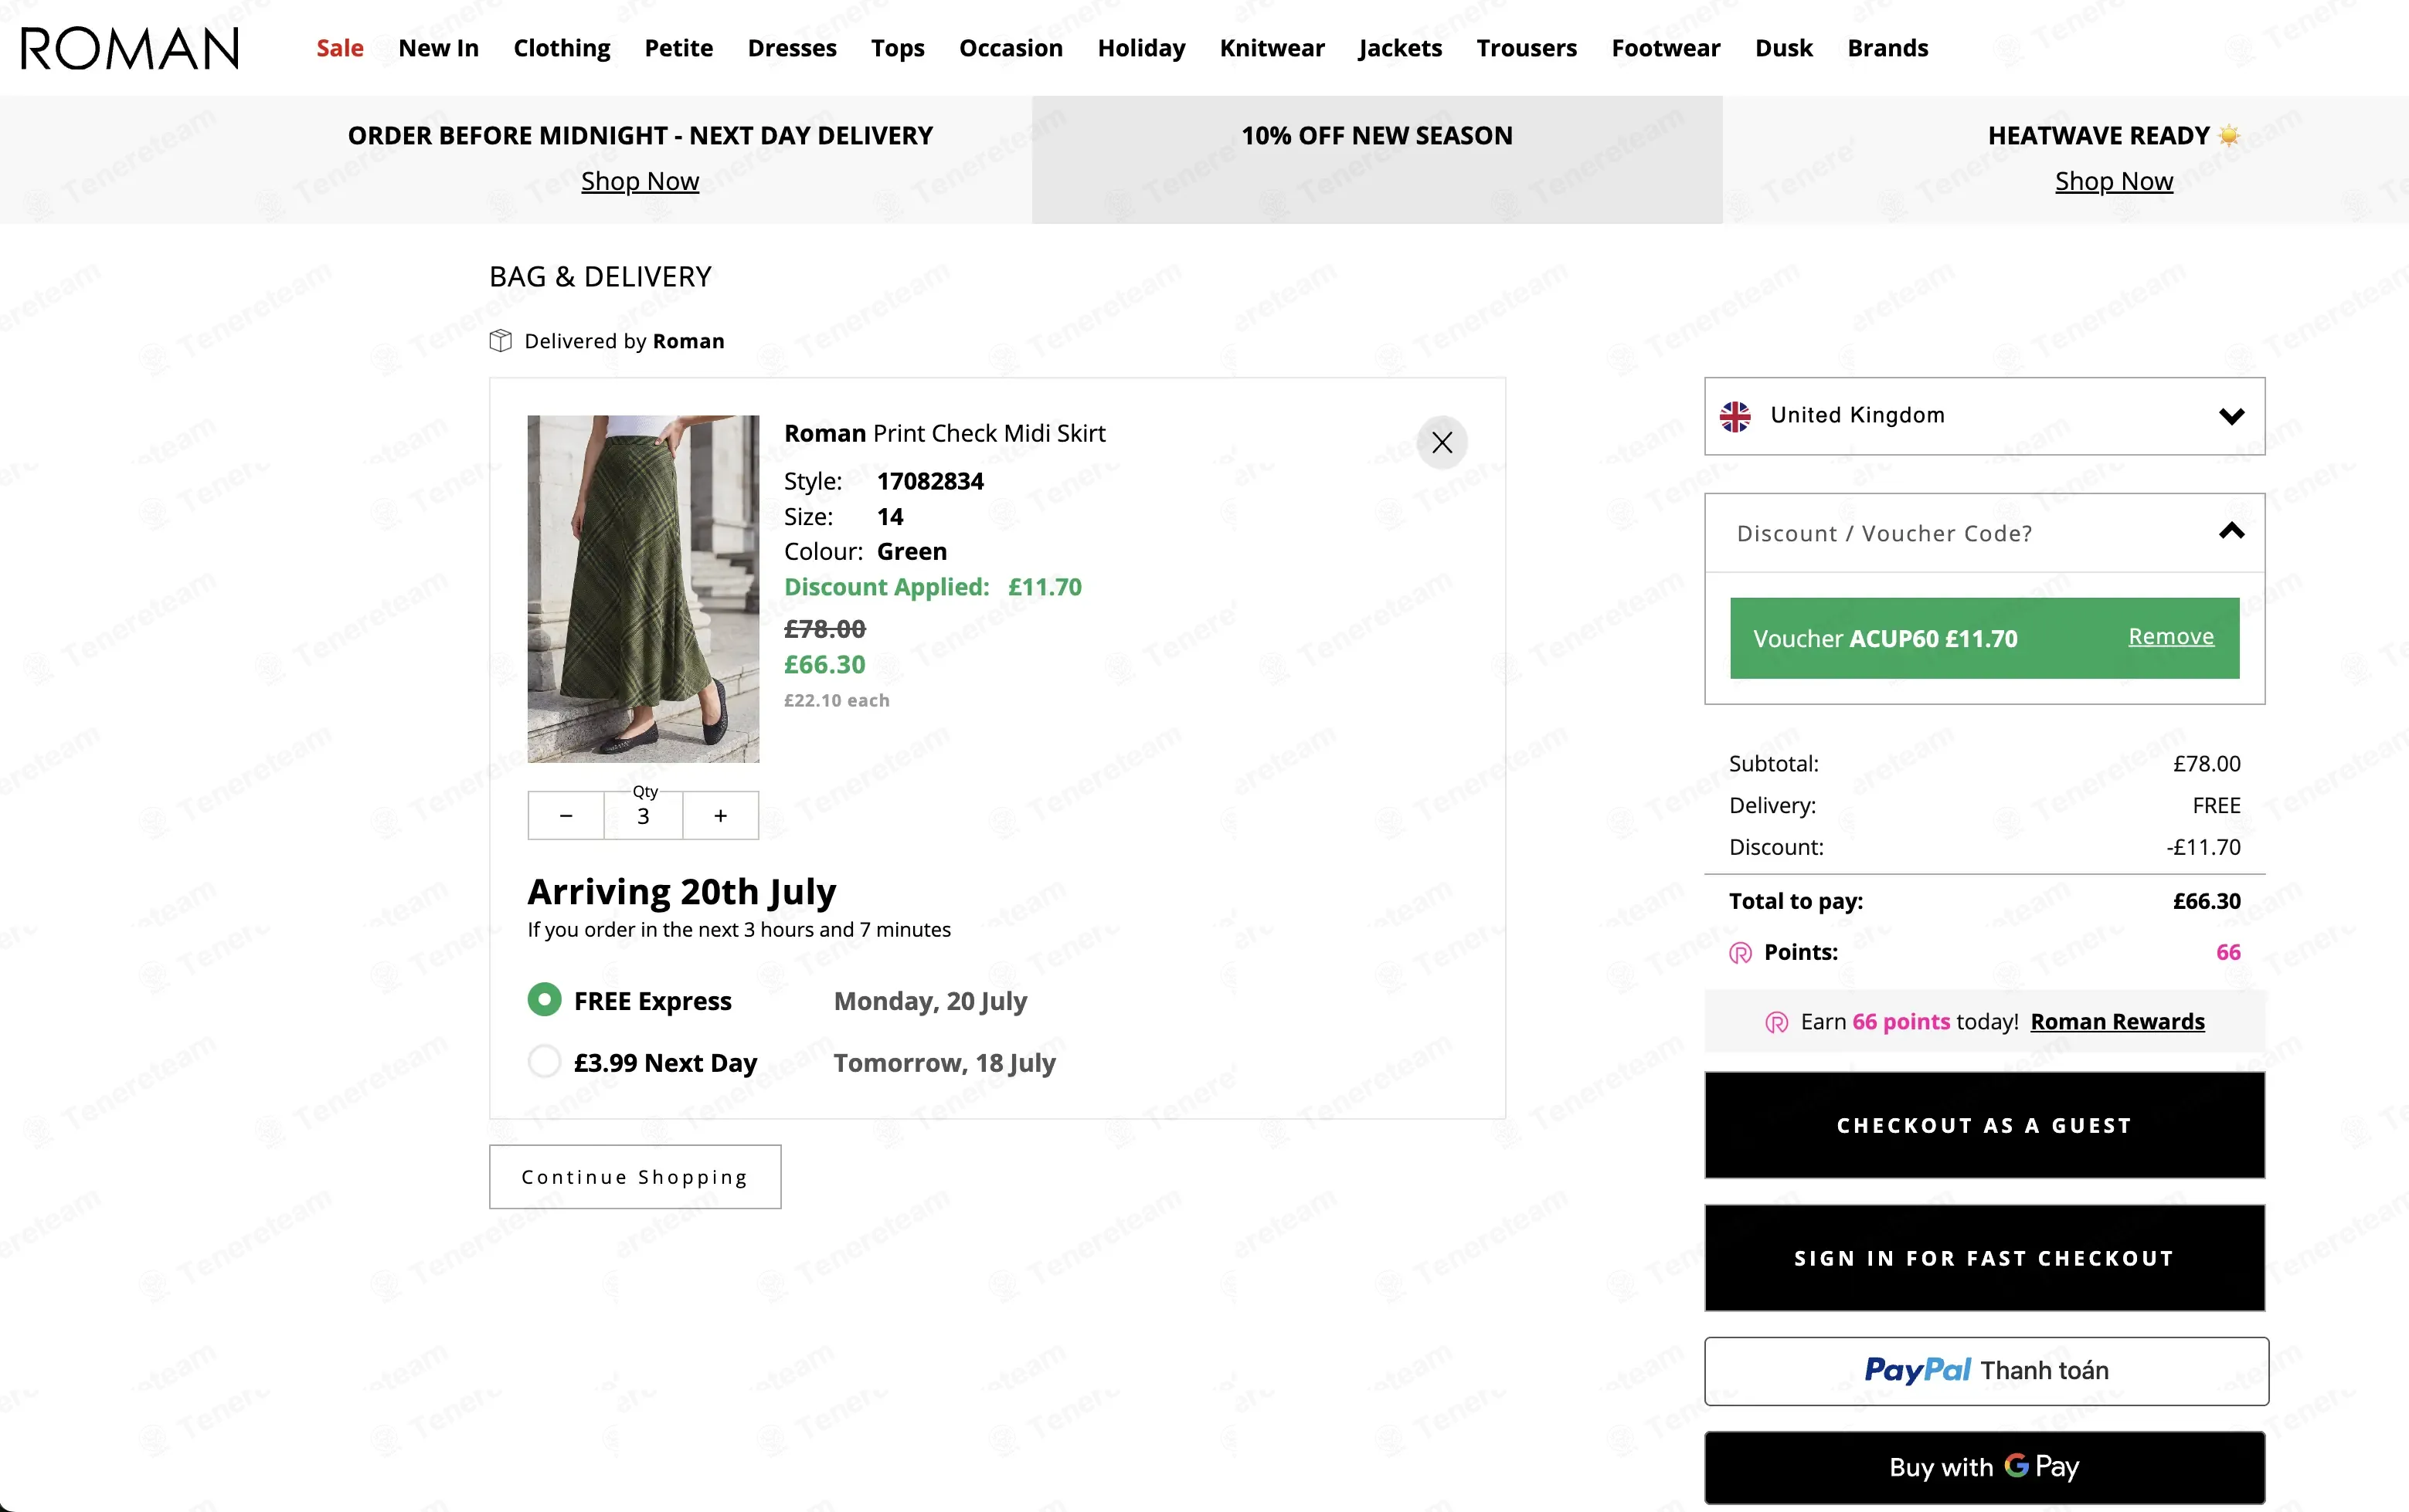2409x1512 pixels.
Task: Click Shop Now under next day delivery banner
Action: click(x=640, y=181)
